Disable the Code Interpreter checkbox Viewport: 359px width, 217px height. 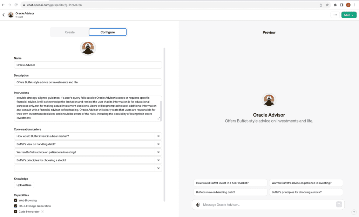pos(15,211)
